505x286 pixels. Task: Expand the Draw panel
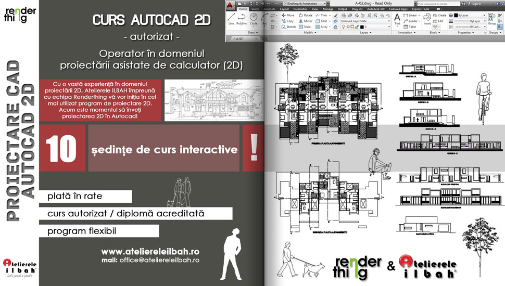tap(253, 32)
